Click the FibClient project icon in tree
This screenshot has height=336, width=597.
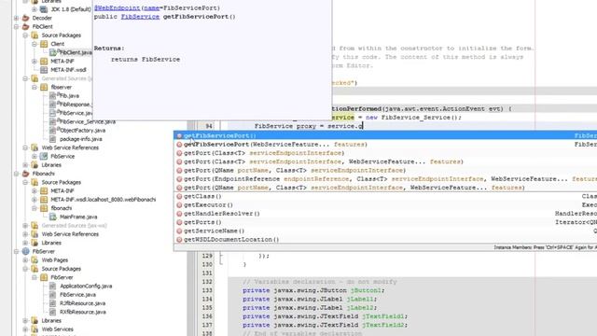click(26, 27)
